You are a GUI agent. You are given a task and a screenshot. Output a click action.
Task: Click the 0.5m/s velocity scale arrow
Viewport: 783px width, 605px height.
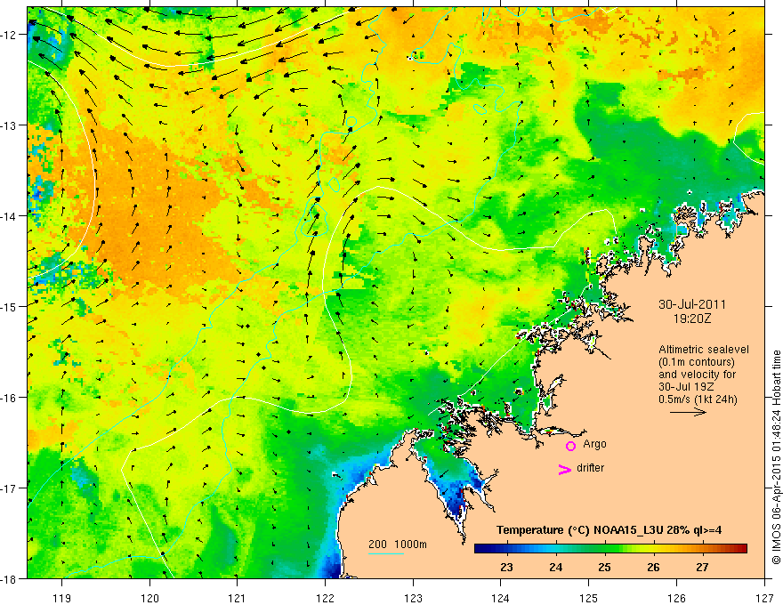click(688, 412)
